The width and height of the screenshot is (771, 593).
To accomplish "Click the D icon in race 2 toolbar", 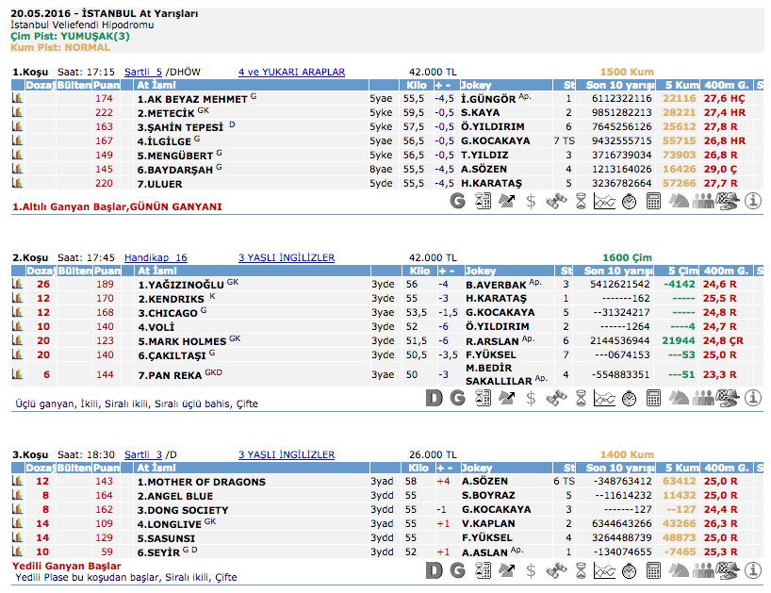I will 435,398.
